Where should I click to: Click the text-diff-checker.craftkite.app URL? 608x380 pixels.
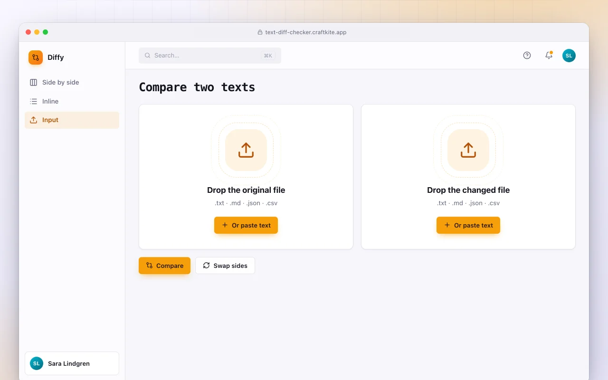point(306,32)
